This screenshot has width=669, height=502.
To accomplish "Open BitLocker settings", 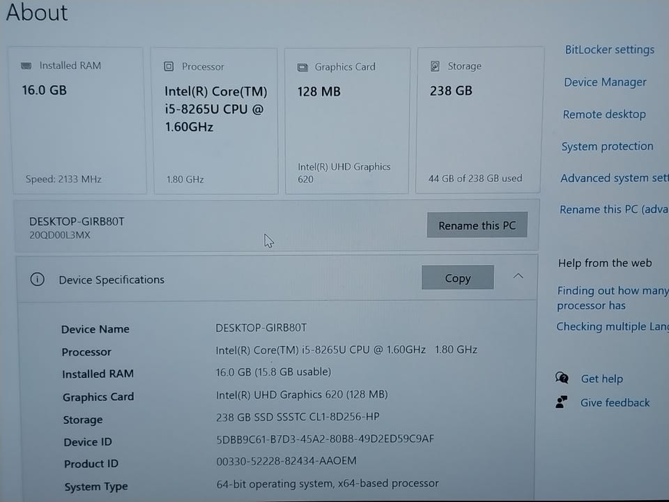I will tap(609, 50).
